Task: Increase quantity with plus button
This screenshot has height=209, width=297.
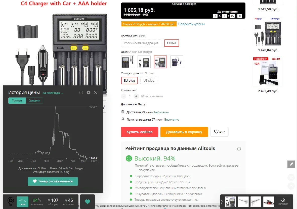Action: [136, 96]
